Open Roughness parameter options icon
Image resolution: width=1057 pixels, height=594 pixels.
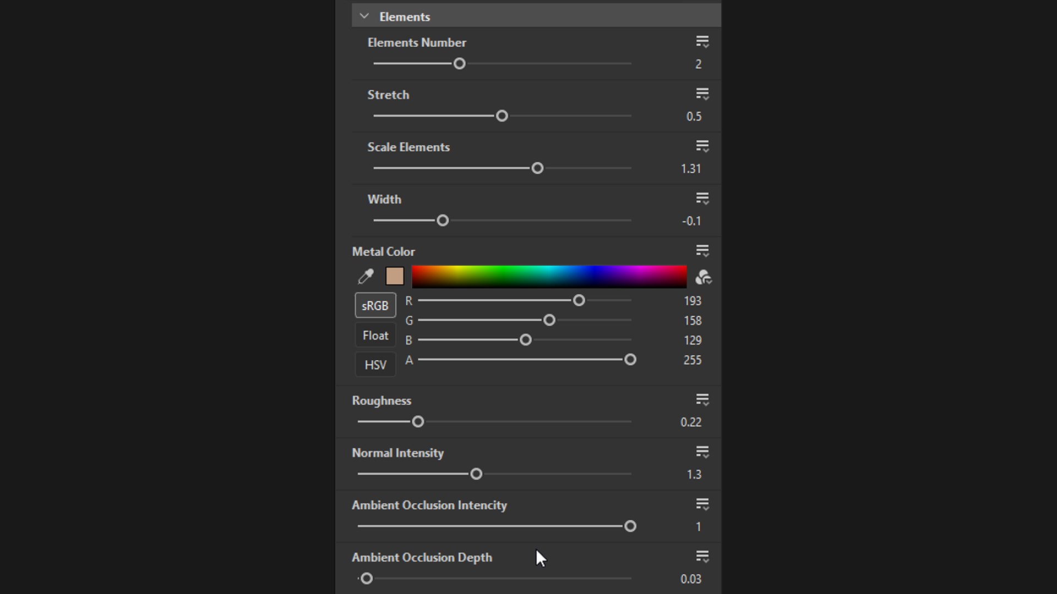coord(702,400)
